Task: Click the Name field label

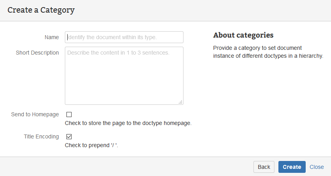Action: tap(52, 37)
